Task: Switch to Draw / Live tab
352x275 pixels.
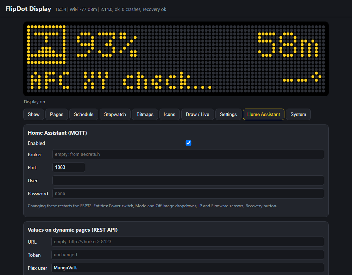Action: click(197, 115)
